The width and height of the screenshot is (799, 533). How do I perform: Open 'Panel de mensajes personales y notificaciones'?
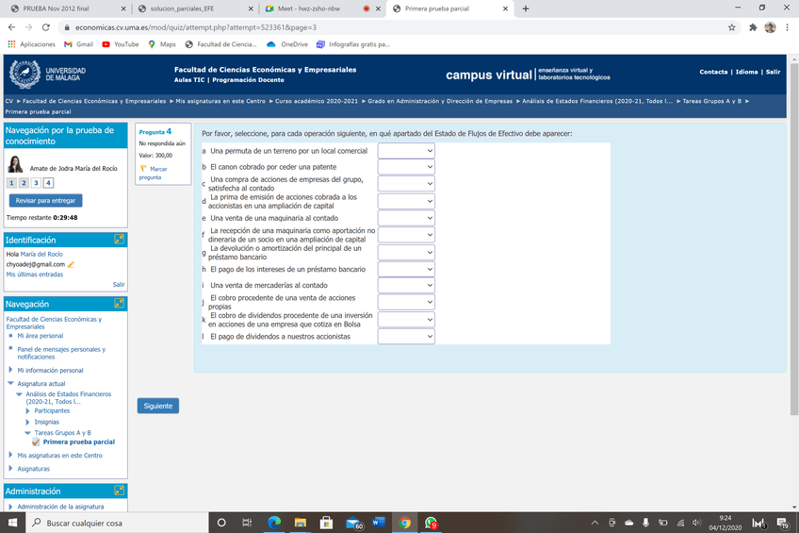(61, 353)
